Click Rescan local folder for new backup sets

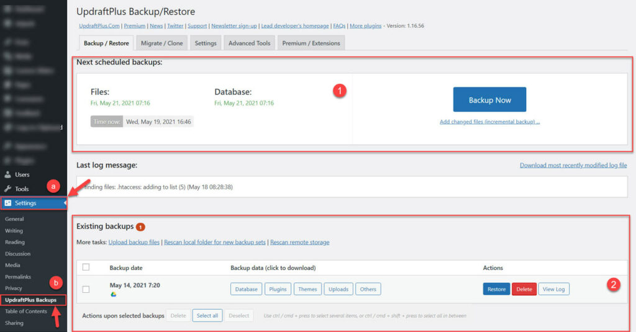click(x=214, y=243)
